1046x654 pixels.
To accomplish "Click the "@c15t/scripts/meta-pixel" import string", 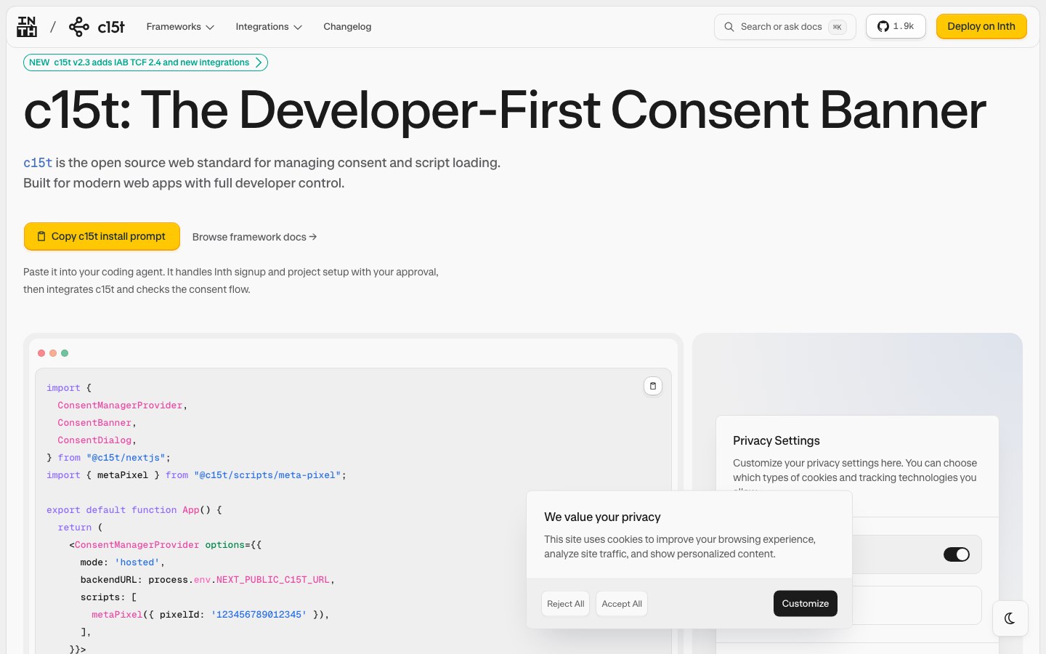I will pyautogui.click(x=267, y=475).
